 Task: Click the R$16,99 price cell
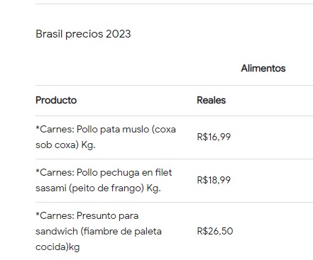point(214,137)
